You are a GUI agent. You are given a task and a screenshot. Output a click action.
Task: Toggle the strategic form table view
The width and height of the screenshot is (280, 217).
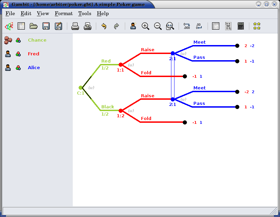pyautogui.click(x=216, y=26)
